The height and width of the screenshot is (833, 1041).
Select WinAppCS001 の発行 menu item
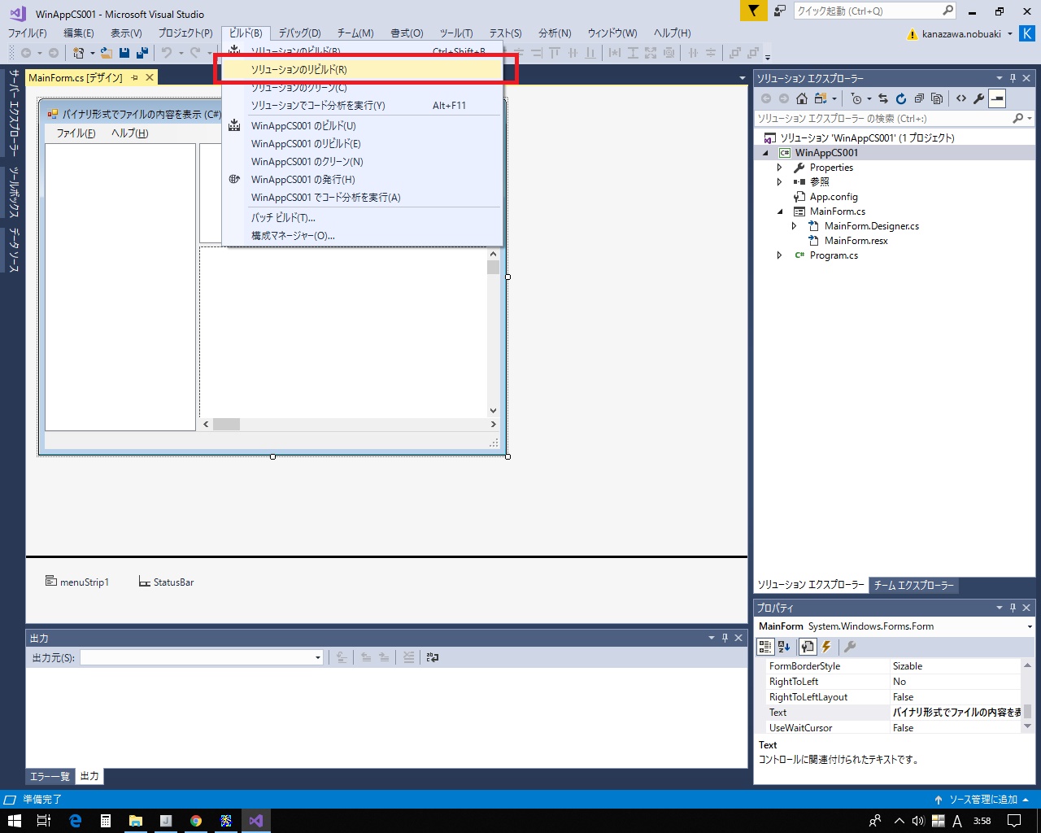click(362, 180)
